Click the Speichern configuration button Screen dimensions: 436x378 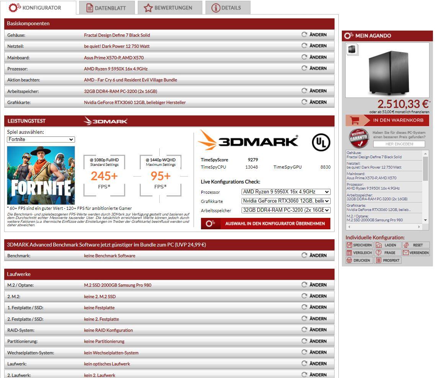pyautogui.click(x=359, y=245)
